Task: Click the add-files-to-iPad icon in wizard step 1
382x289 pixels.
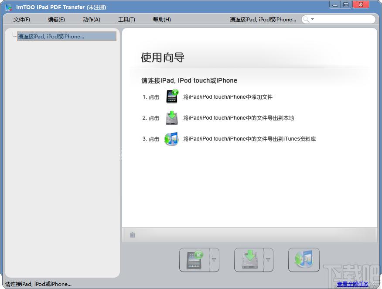Action: 172,96
